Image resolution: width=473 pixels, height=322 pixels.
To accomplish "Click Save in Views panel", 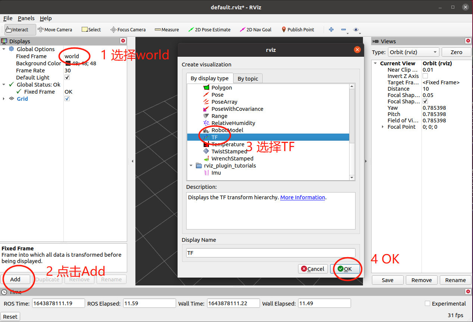I will pyautogui.click(x=388, y=280).
